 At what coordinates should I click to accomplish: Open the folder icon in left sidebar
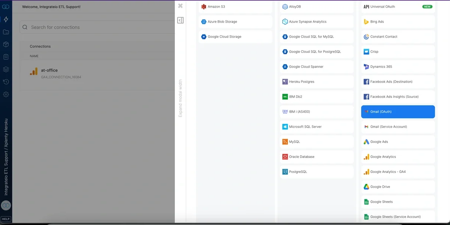6,32
